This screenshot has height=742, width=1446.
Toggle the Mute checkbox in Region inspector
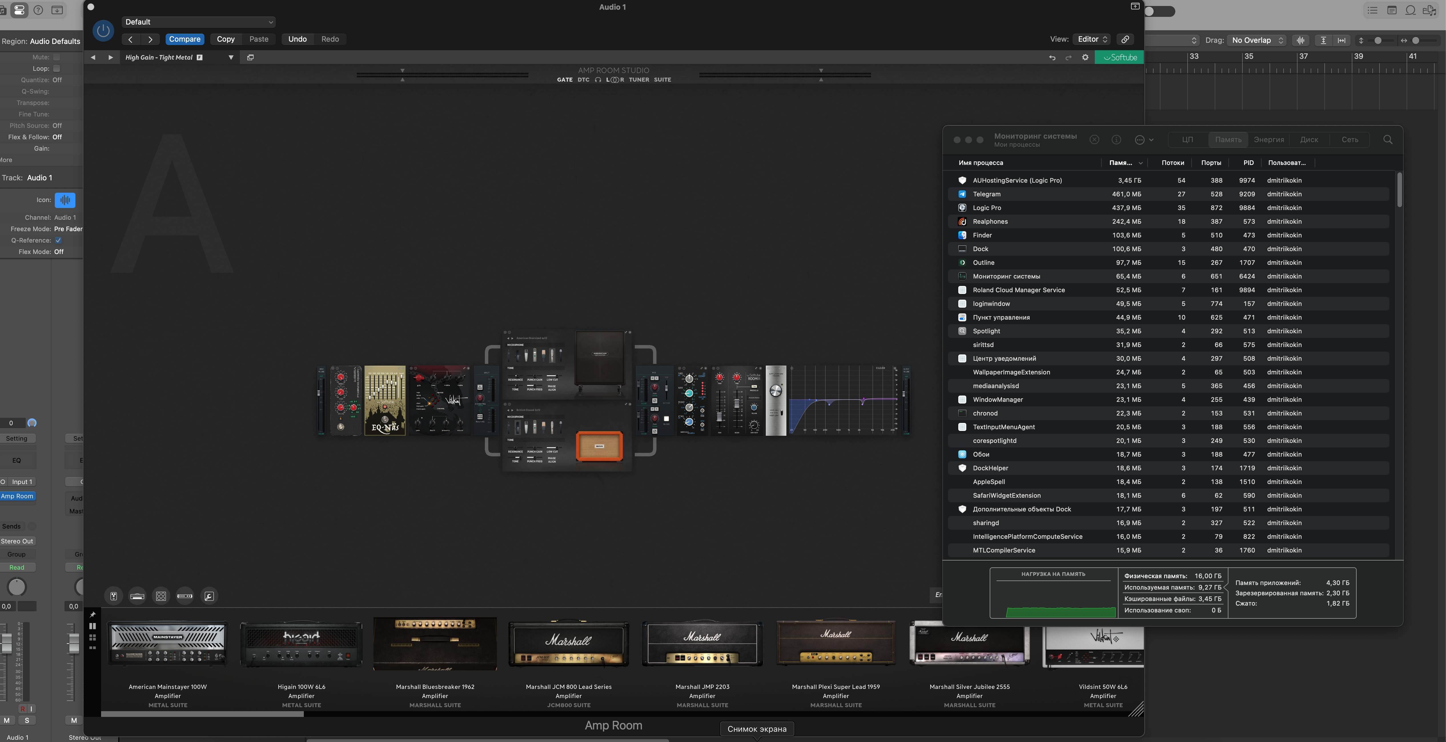click(x=56, y=57)
